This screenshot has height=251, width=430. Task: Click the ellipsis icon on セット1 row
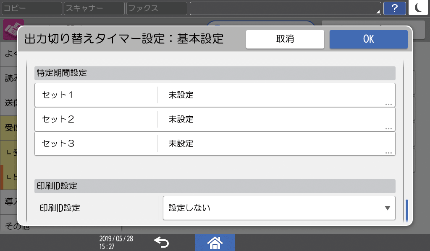pos(388,104)
